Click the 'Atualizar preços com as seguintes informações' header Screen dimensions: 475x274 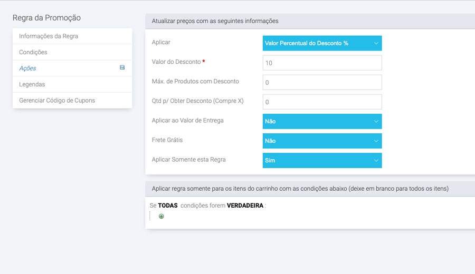(215, 21)
